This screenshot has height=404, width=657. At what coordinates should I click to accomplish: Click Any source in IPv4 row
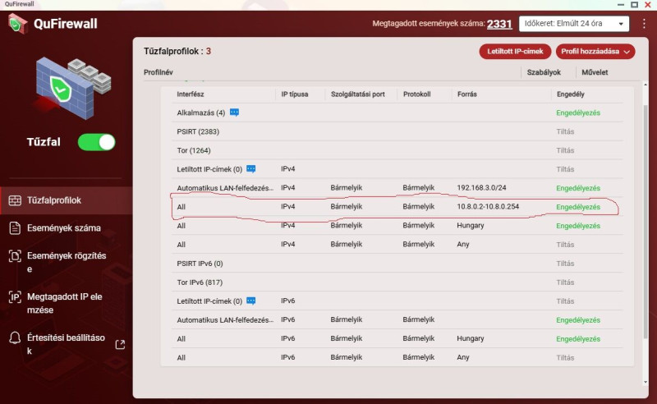[x=463, y=245]
